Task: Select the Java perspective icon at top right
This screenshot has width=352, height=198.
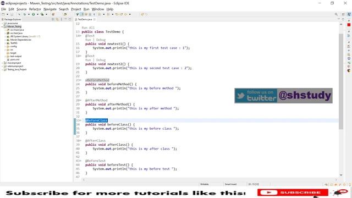Action: 349,14
